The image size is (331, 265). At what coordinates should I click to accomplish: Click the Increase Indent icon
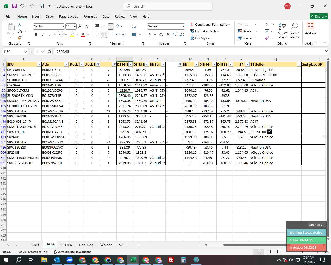(x=124, y=34)
